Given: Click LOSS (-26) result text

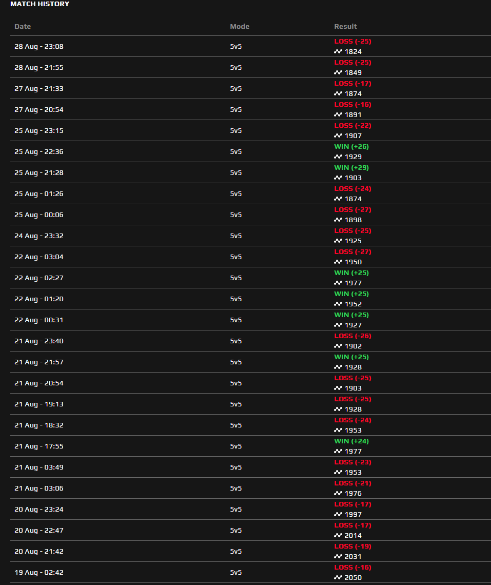Looking at the screenshot, I should [x=352, y=336].
